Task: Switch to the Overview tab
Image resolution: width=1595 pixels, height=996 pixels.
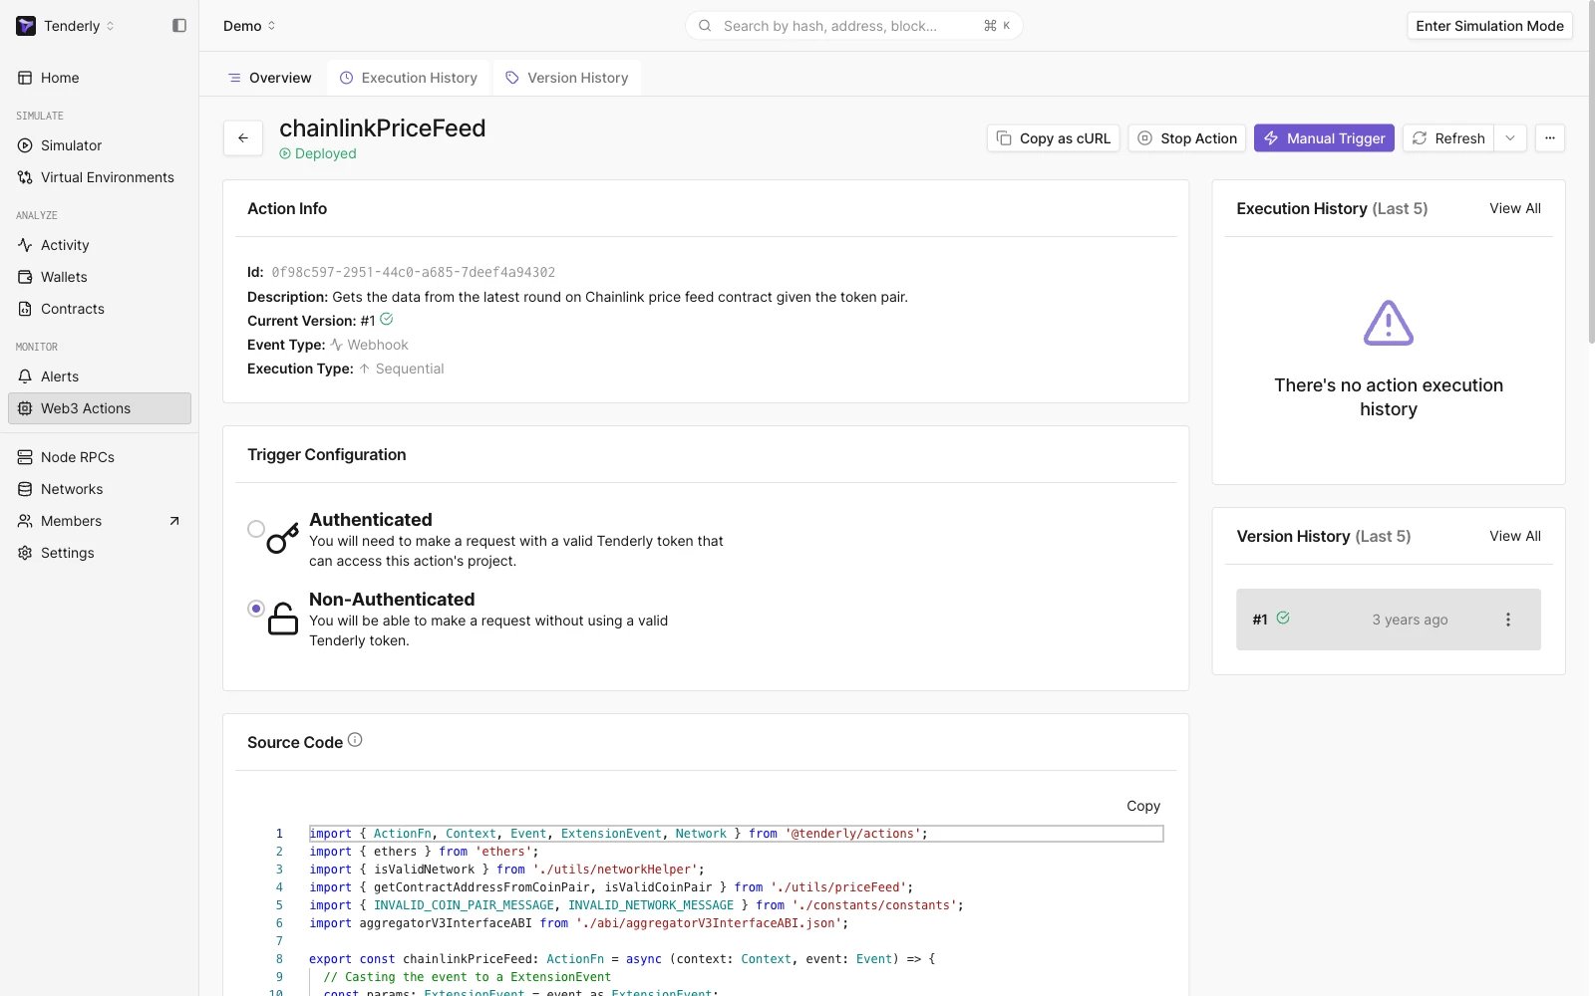Action: tap(269, 78)
